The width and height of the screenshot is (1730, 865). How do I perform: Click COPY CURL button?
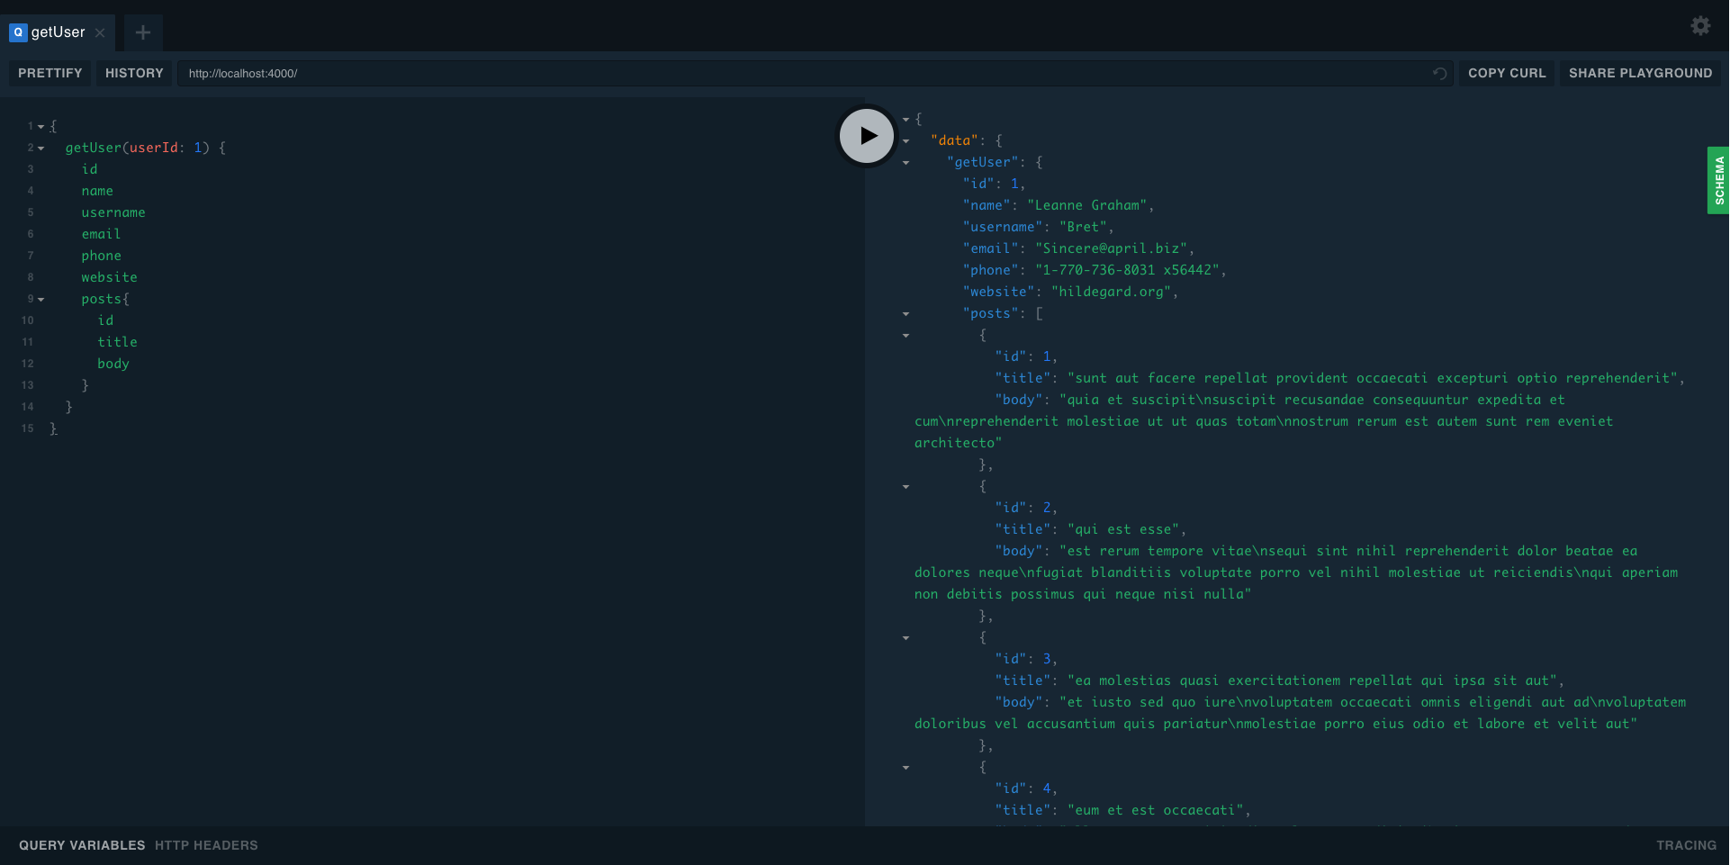click(x=1506, y=73)
